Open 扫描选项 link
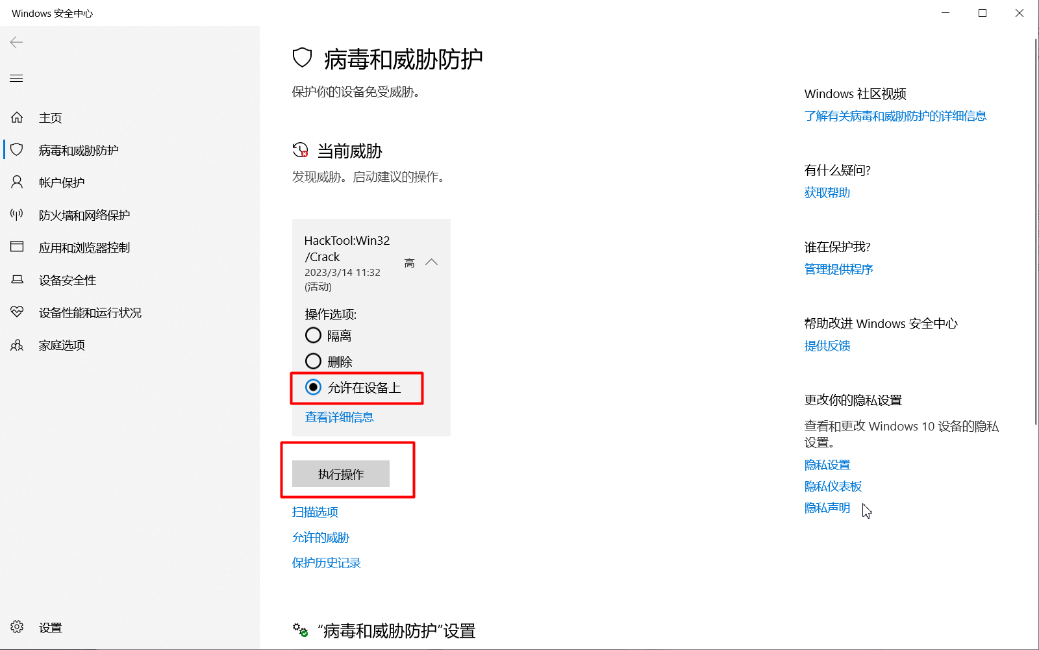 (315, 512)
